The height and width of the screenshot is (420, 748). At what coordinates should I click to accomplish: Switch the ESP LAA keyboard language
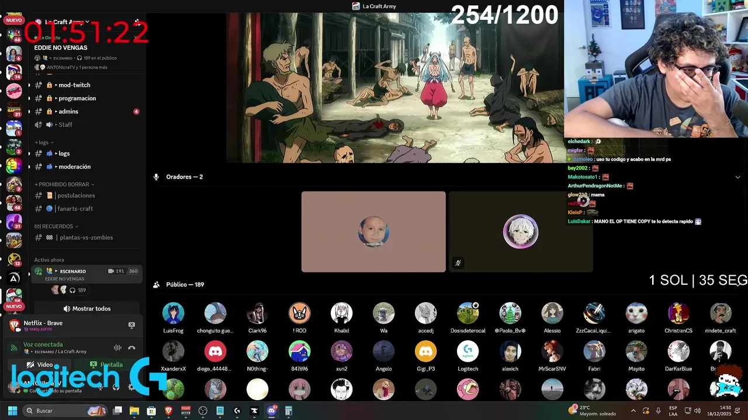tap(673, 411)
